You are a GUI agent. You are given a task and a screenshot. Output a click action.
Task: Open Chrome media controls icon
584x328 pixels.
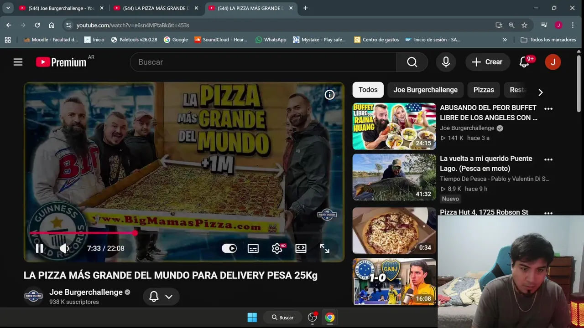pos(544,25)
